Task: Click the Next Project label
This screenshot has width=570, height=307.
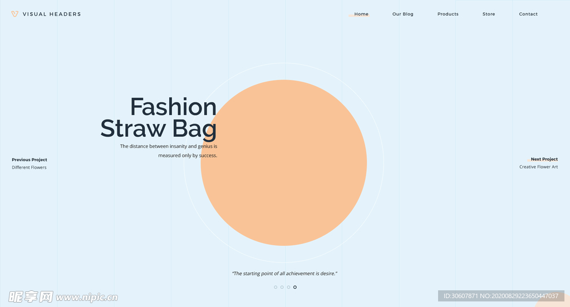Action: point(544,159)
